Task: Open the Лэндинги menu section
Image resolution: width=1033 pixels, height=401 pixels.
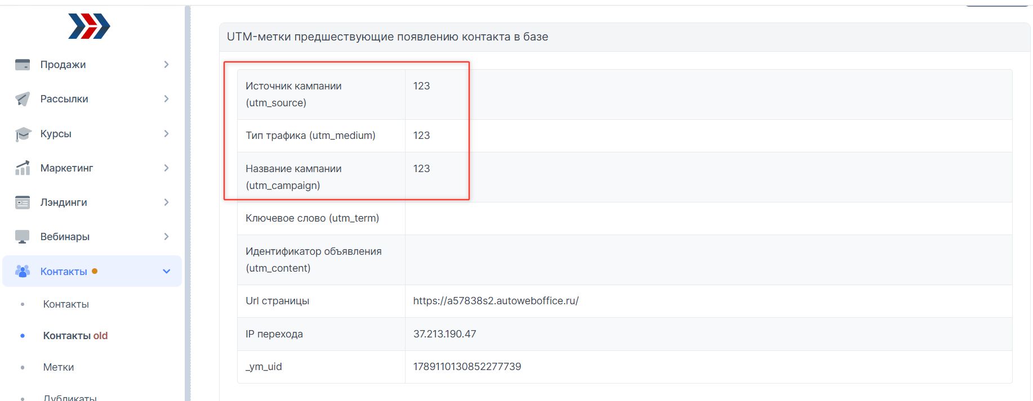Action: [64, 202]
